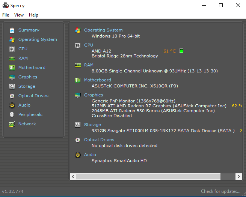246x197 pixels.
Task: Click the v1.32.774 version label
Action: (12, 191)
